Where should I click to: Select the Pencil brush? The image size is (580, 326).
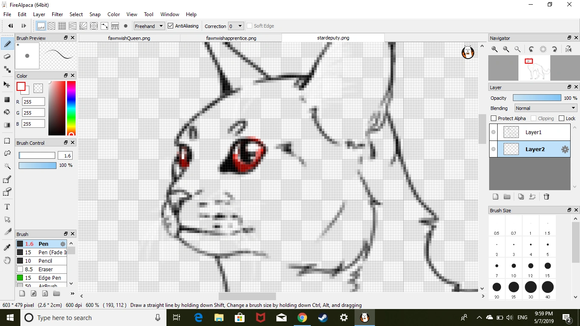[41, 261]
